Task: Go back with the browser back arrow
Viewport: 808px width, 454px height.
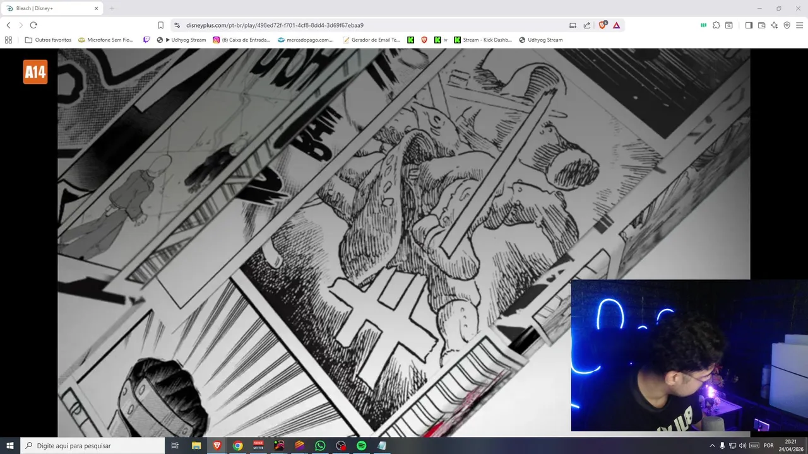Action: pos(8,25)
